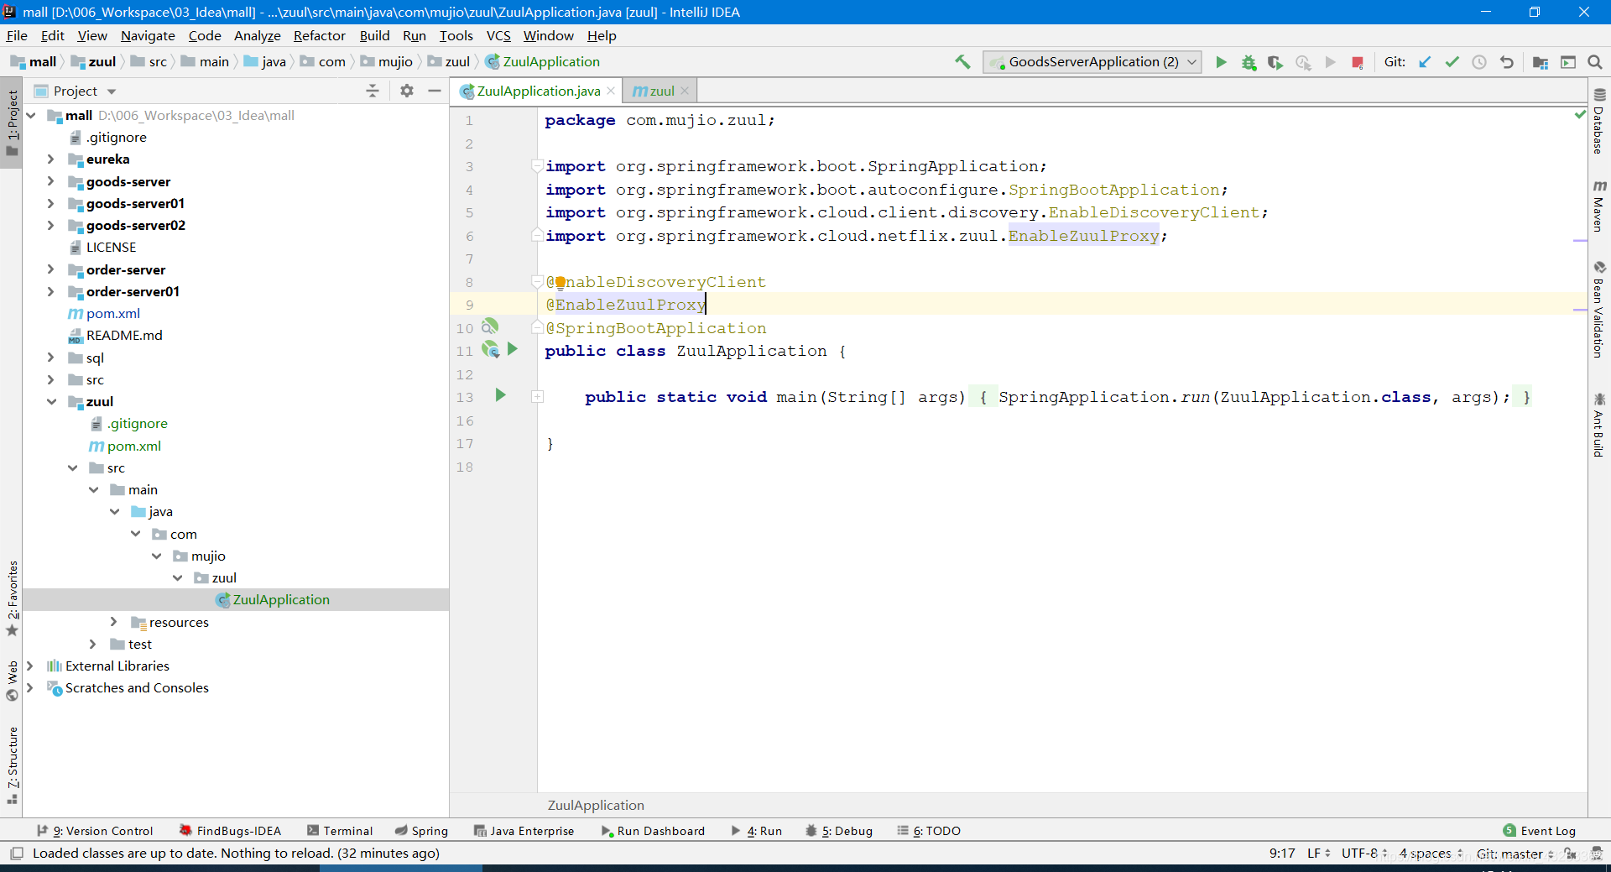Expand the resources folder
The width and height of the screenshot is (1611, 872).
(113, 622)
